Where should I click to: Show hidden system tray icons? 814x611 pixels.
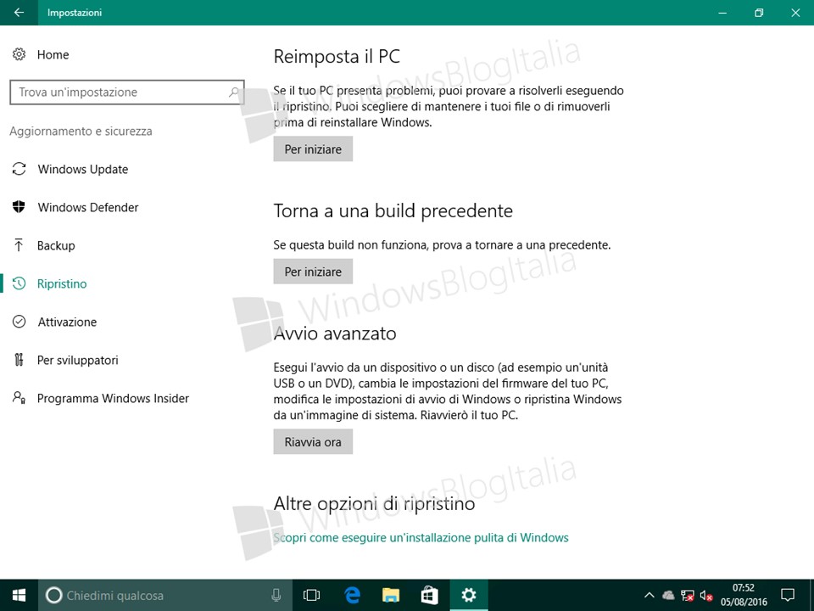pos(649,596)
